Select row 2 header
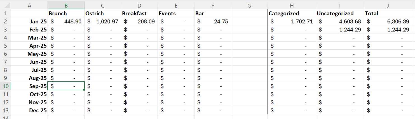Image resolution: width=415 pixels, height=119 pixels. pyautogui.click(x=5, y=21)
